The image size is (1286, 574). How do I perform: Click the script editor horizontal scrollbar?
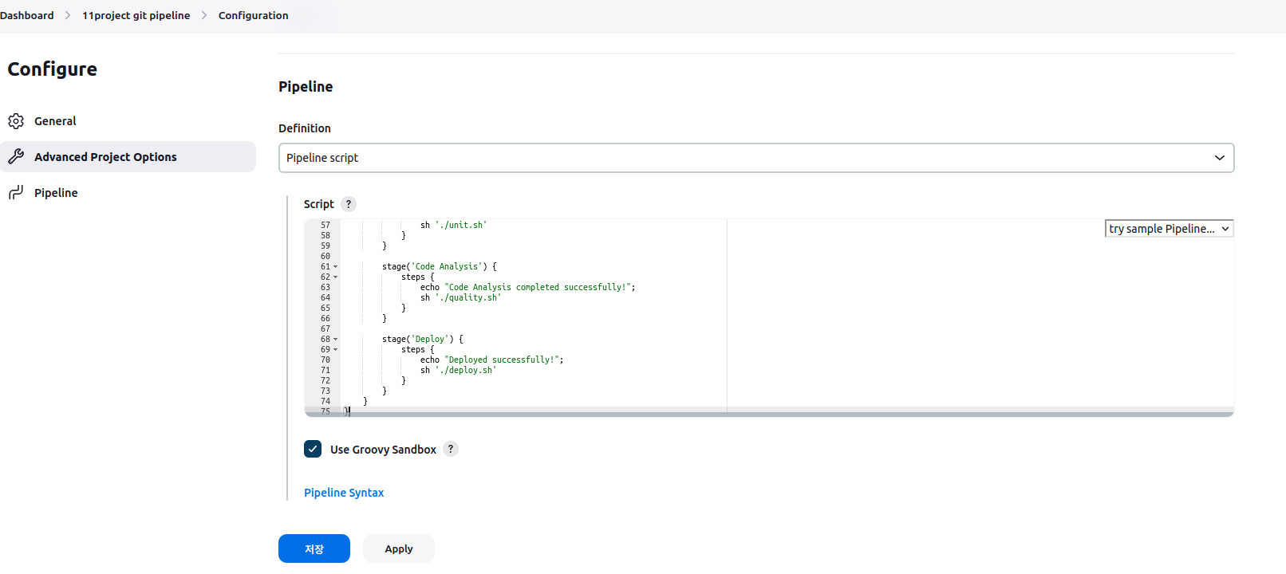(769, 415)
